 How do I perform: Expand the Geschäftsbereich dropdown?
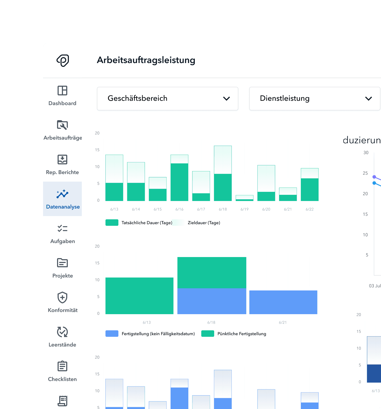click(x=167, y=99)
